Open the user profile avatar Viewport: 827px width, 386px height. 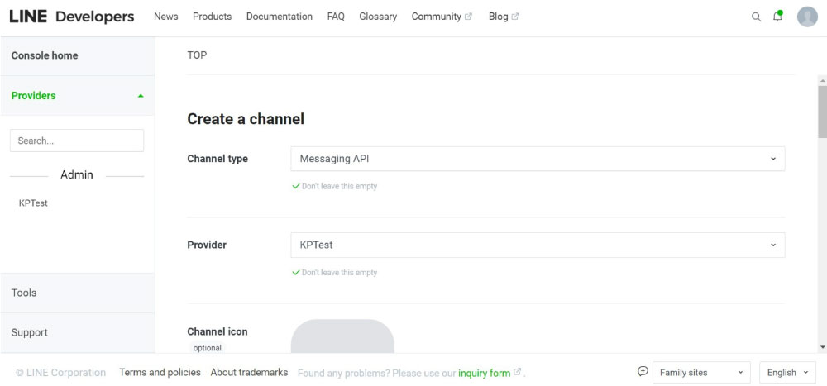click(x=807, y=17)
